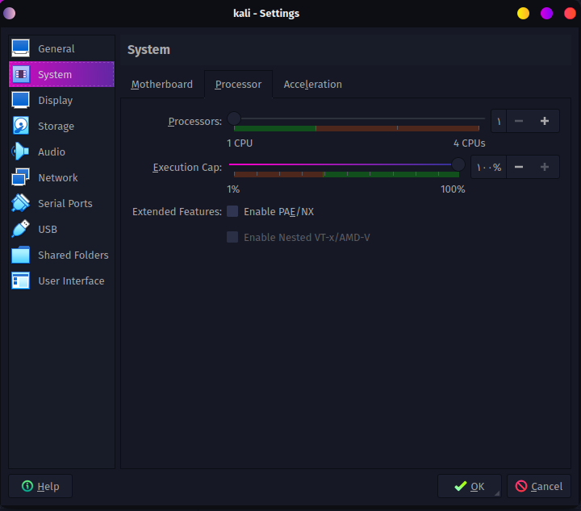This screenshot has height=511, width=581.
Task: Switch to the Processor tab
Action: coord(238,85)
